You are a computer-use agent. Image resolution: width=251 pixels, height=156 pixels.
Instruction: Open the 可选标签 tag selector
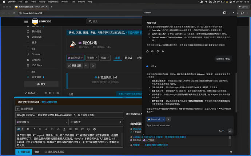click(96, 122)
